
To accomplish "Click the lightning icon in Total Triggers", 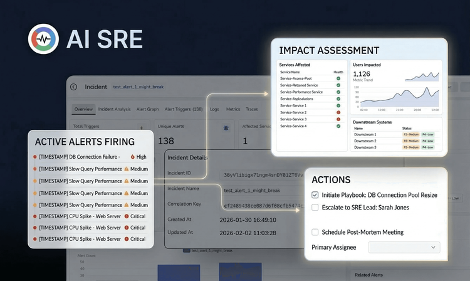I will [142, 126].
